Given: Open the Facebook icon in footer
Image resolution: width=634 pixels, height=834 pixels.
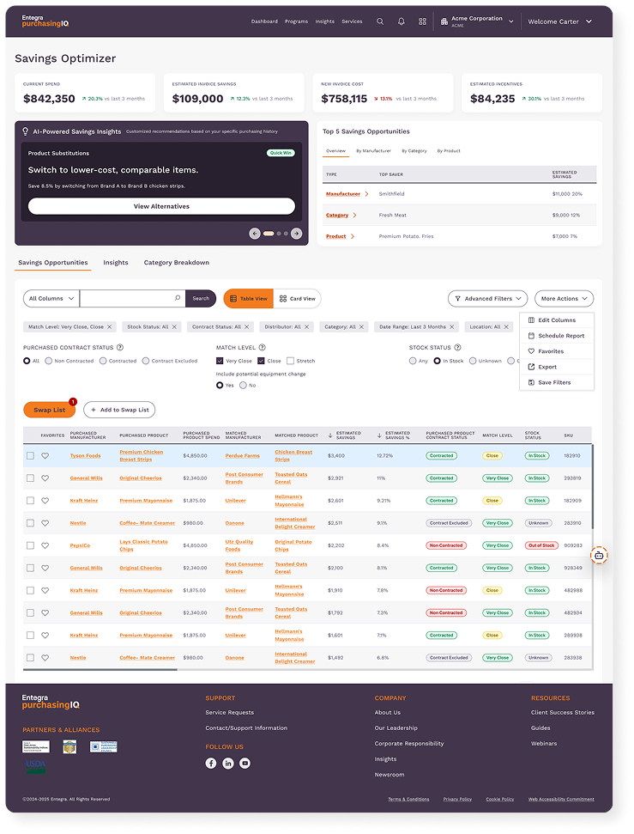Looking at the screenshot, I should (x=211, y=764).
